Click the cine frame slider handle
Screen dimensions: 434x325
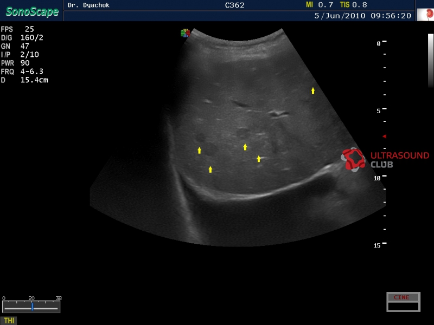pos(33,307)
